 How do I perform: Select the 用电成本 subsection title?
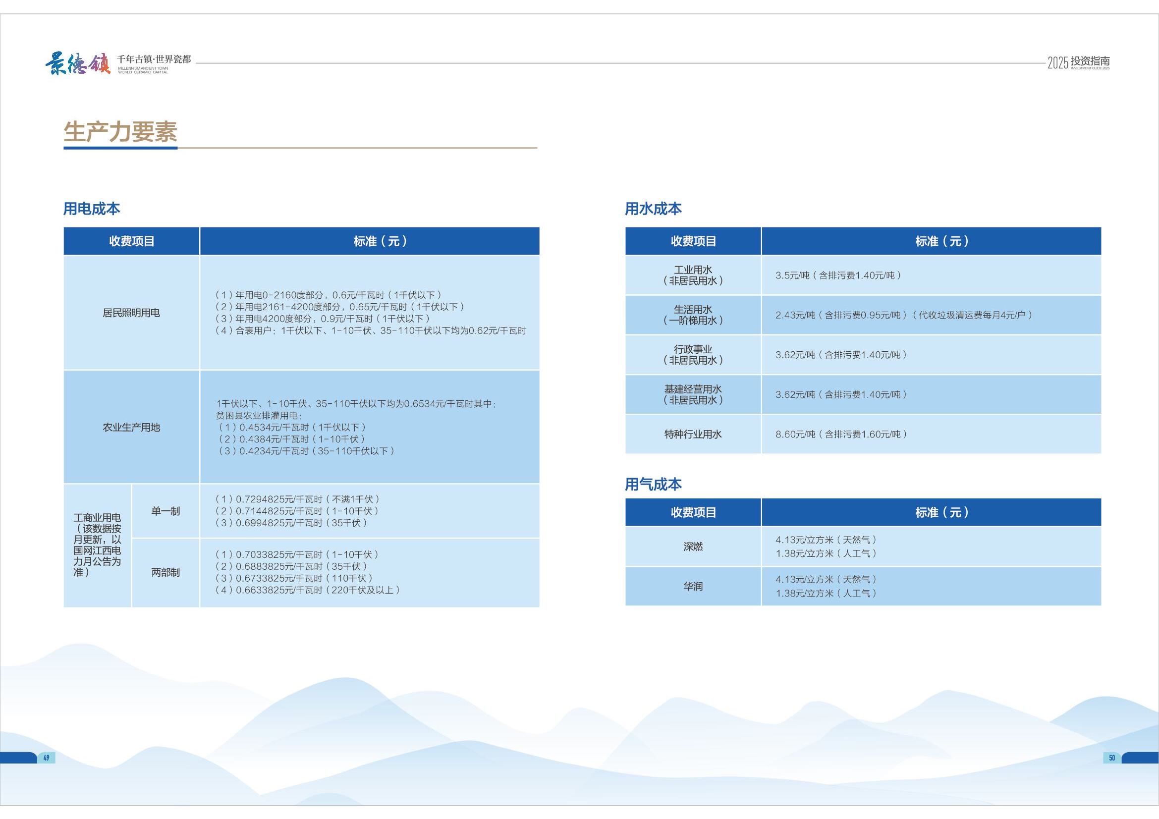point(91,209)
